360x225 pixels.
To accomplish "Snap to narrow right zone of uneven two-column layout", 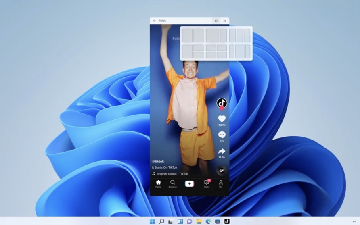I will 224,35.
